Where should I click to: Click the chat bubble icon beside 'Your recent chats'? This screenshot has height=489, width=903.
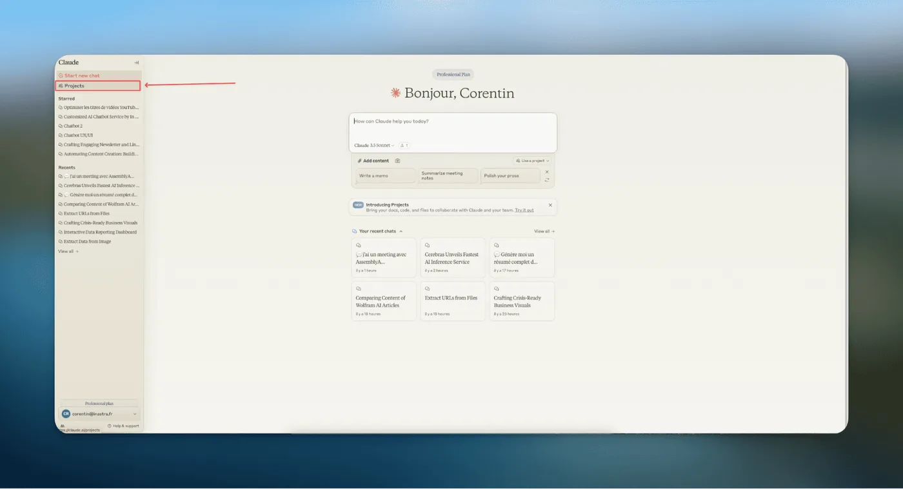pos(354,231)
